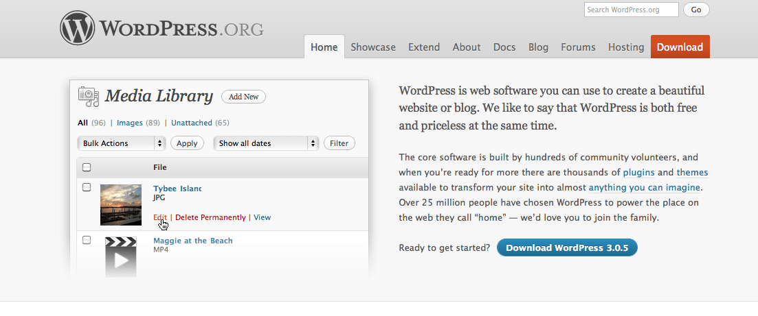Click Download WordPress 3.0.5 button
Image resolution: width=758 pixels, height=316 pixels.
point(567,247)
